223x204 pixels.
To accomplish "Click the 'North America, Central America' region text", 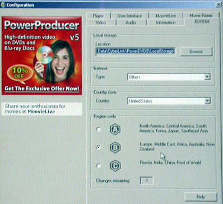I will [x=174, y=128].
